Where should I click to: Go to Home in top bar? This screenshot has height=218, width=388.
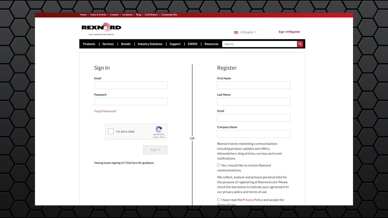(x=83, y=15)
